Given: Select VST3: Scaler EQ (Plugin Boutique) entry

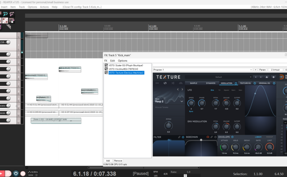Looking at the screenshot, I should 126,65.
